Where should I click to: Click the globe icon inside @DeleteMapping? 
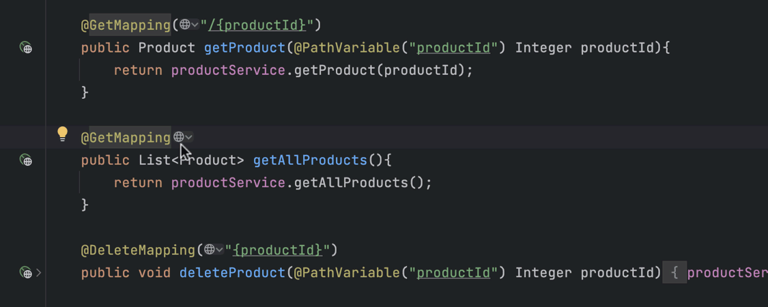[x=209, y=250]
